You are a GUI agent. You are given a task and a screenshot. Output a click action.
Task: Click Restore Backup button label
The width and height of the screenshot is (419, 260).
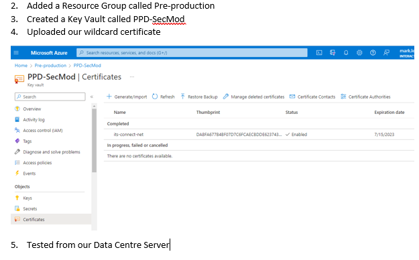tap(203, 96)
